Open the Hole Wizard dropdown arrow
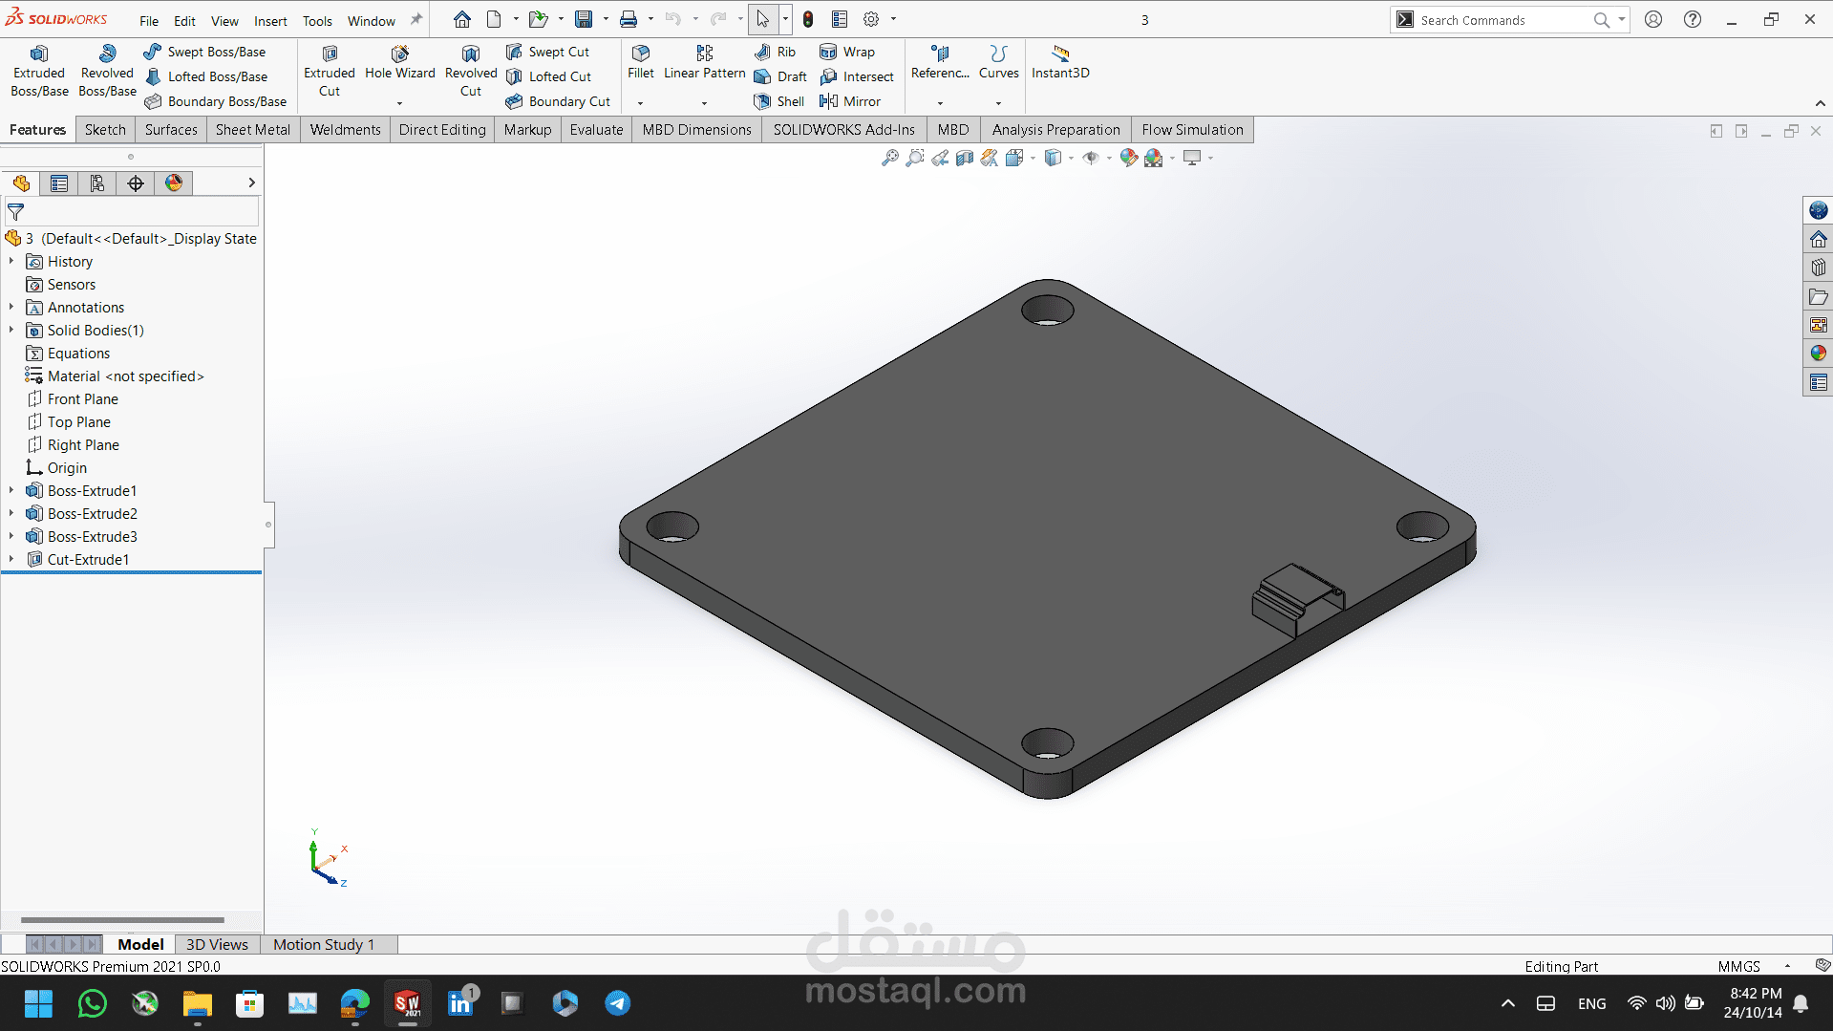Image resolution: width=1833 pixels, height=1031 pixels. (399, 103)
